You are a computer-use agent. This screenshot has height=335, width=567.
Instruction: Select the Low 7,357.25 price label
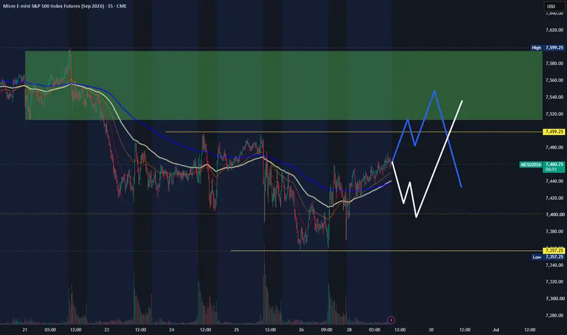coord(548,257)
